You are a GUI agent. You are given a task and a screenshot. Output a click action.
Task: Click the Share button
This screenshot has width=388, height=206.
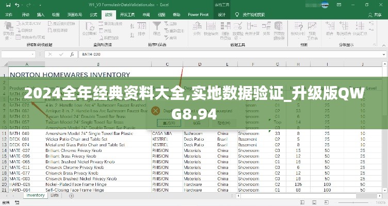[x=375, y=14]
